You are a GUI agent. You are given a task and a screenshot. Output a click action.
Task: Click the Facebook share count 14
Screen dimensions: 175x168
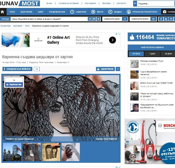(37, 69)
